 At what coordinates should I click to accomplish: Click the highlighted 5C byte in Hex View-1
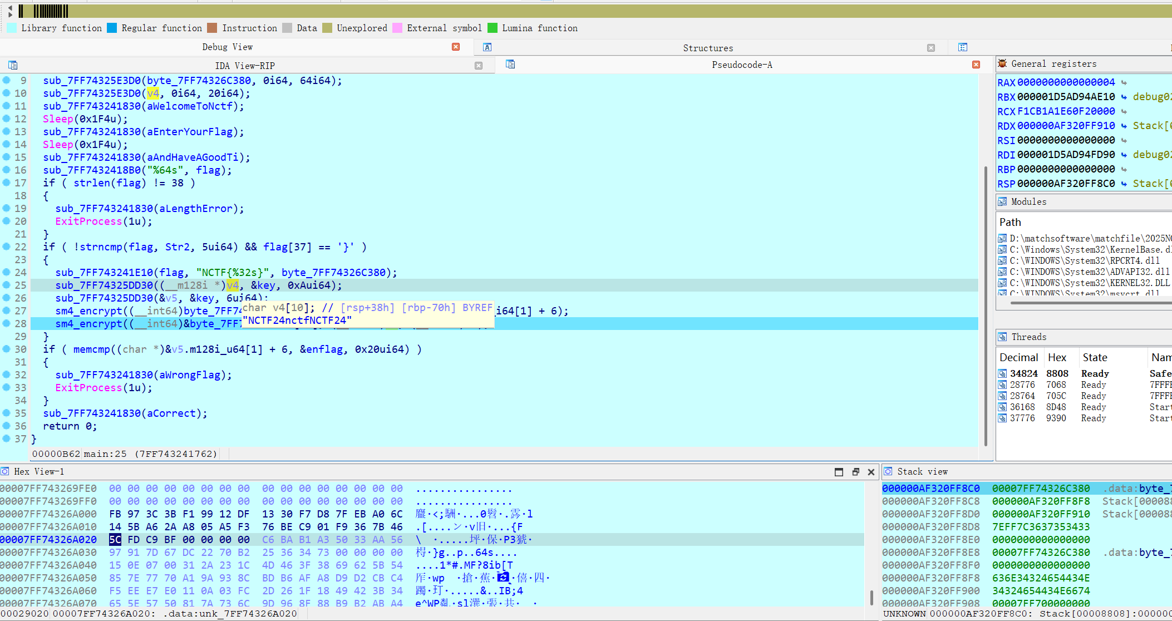coord(115,539)
